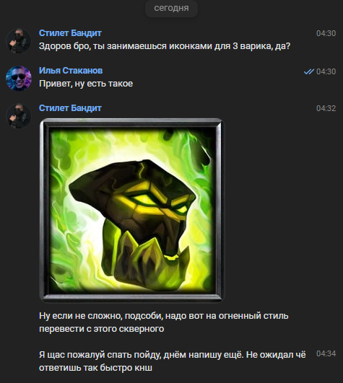Click double-check read receipt icon
The image size is (343, 383).
pyautogui.click(x=309, y=71)
